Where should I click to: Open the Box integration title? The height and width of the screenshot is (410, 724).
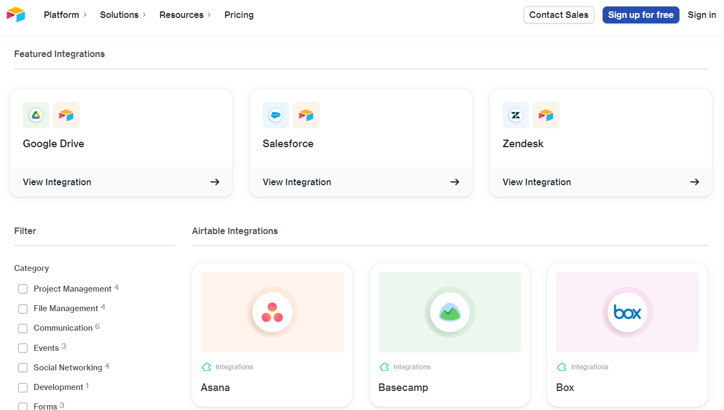(x=565, y=387)
